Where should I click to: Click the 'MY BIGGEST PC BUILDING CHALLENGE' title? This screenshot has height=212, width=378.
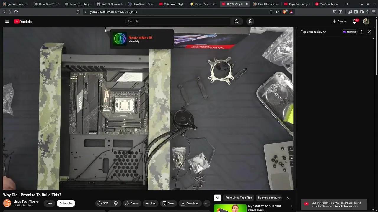point(264,208)
